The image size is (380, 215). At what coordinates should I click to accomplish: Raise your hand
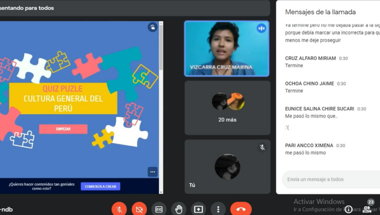179,209
